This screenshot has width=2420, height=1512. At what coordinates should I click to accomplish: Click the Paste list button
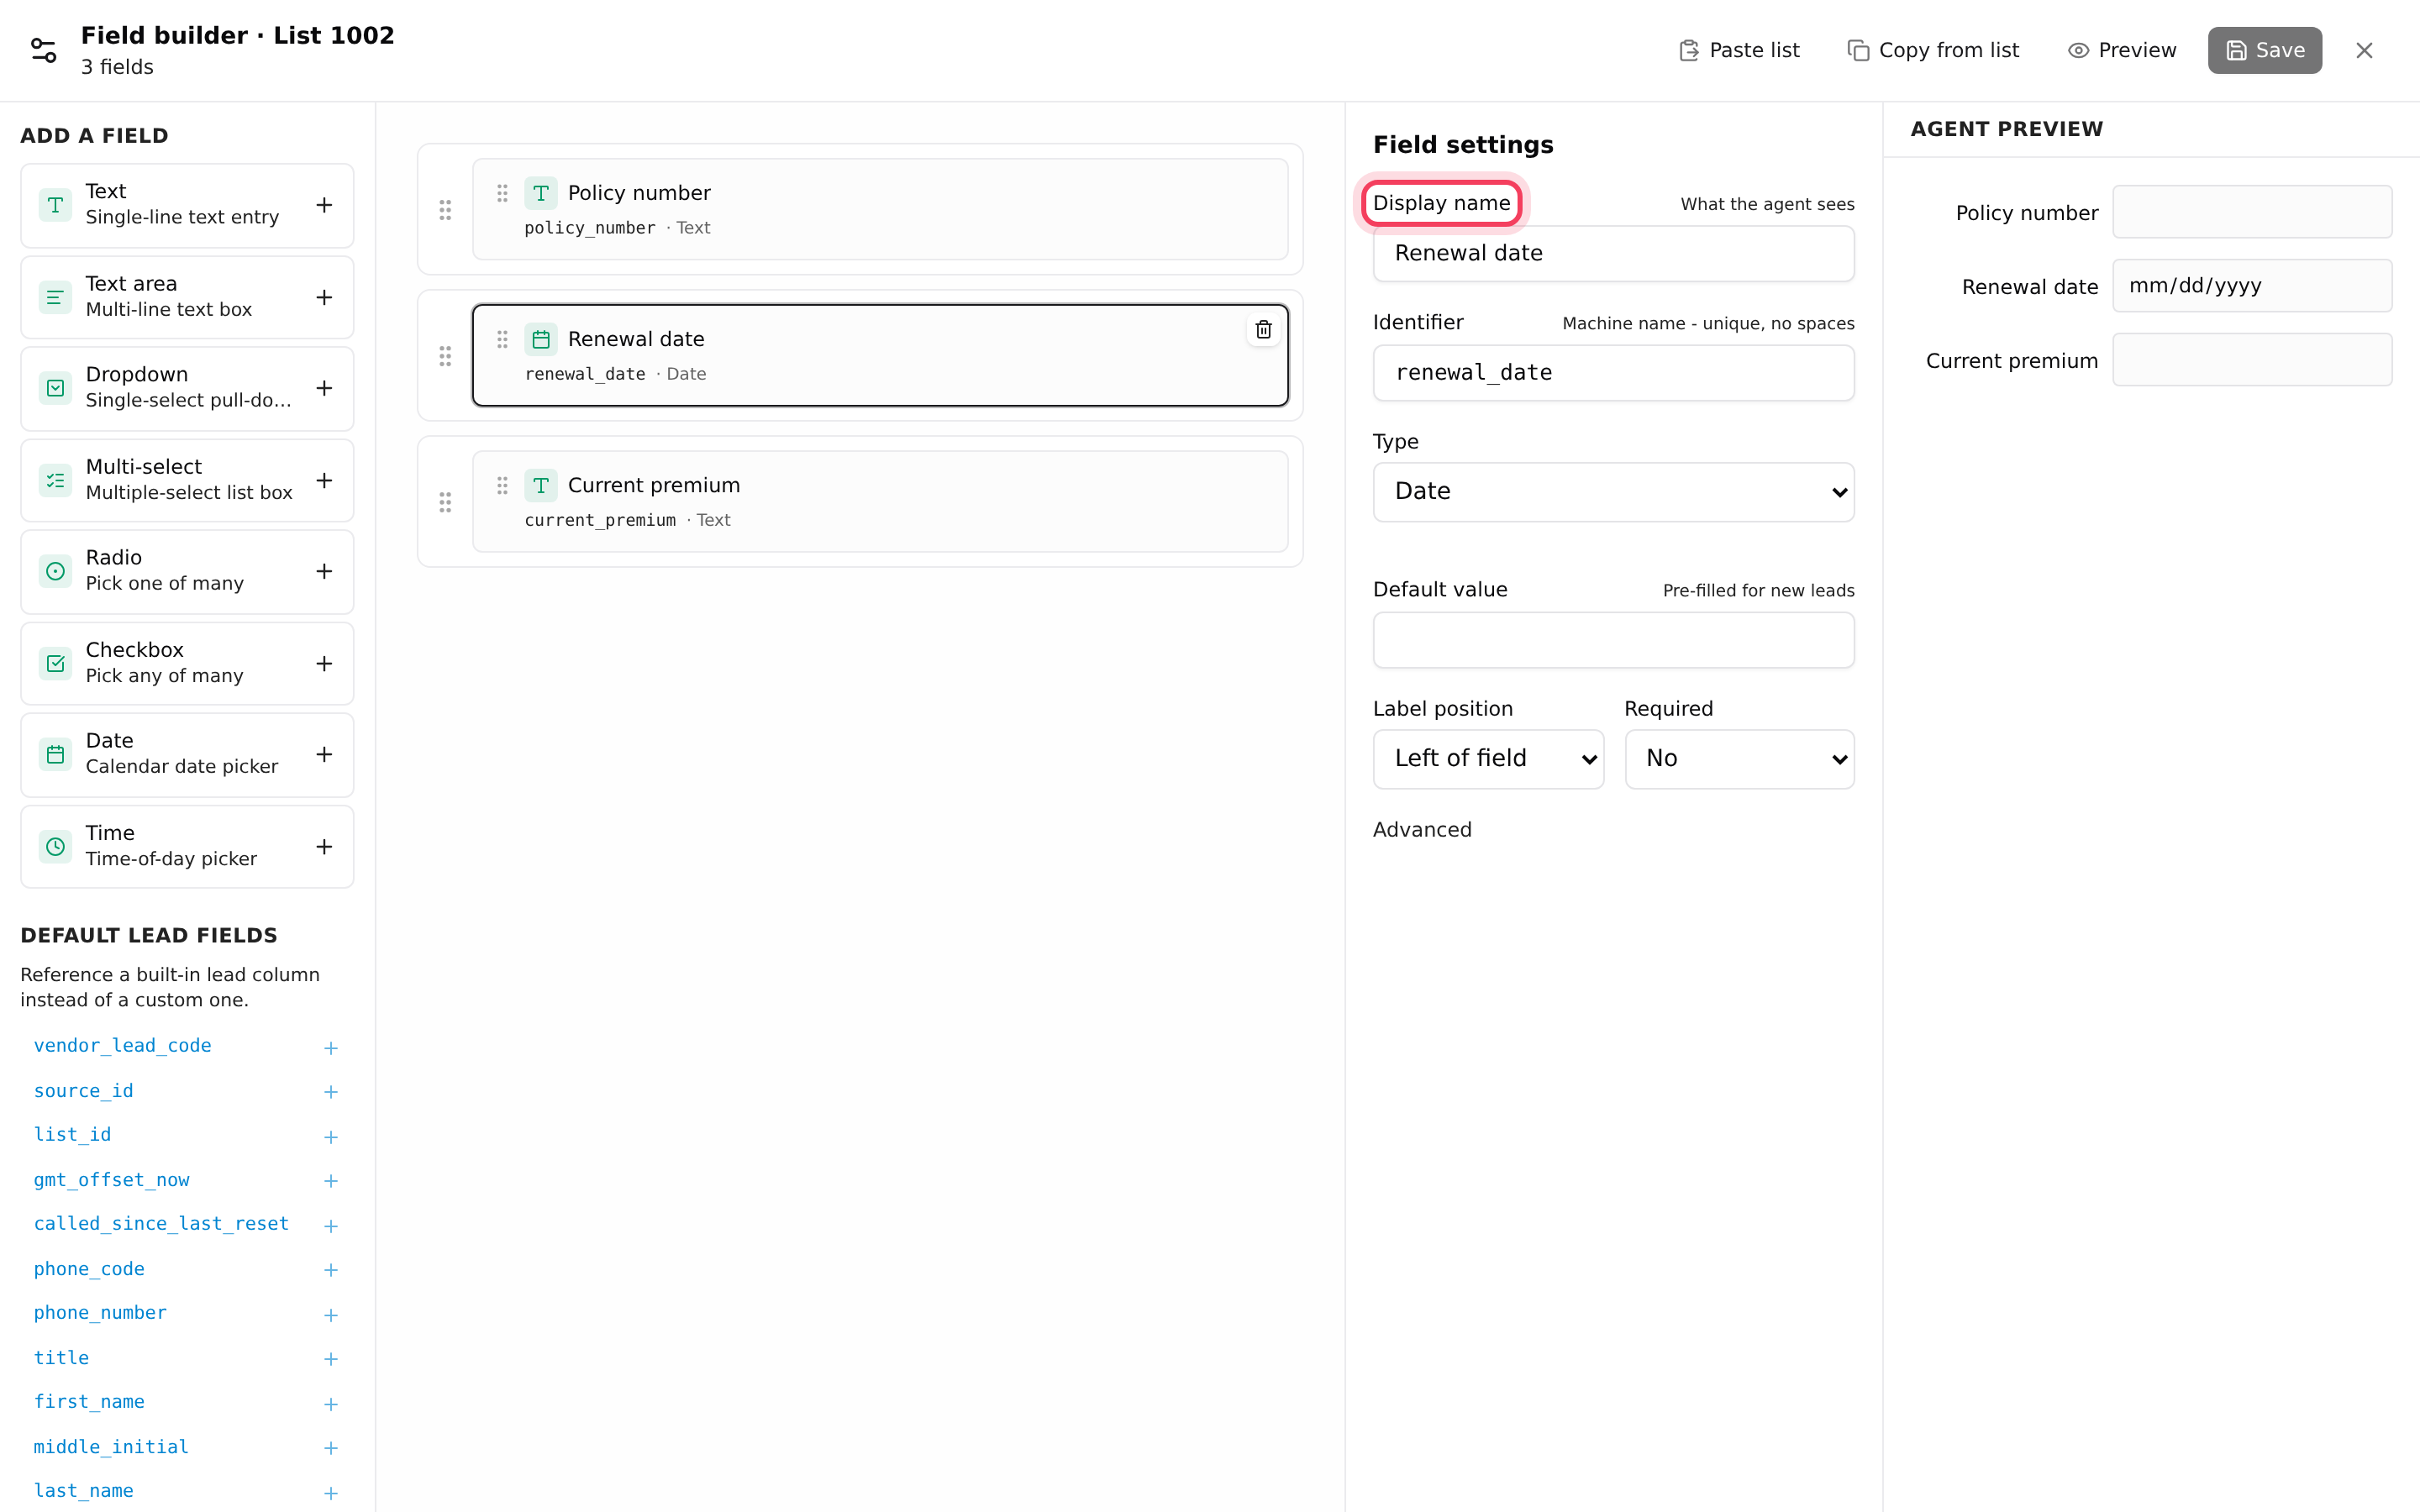pyautogui.click(x=1739, y=50)
